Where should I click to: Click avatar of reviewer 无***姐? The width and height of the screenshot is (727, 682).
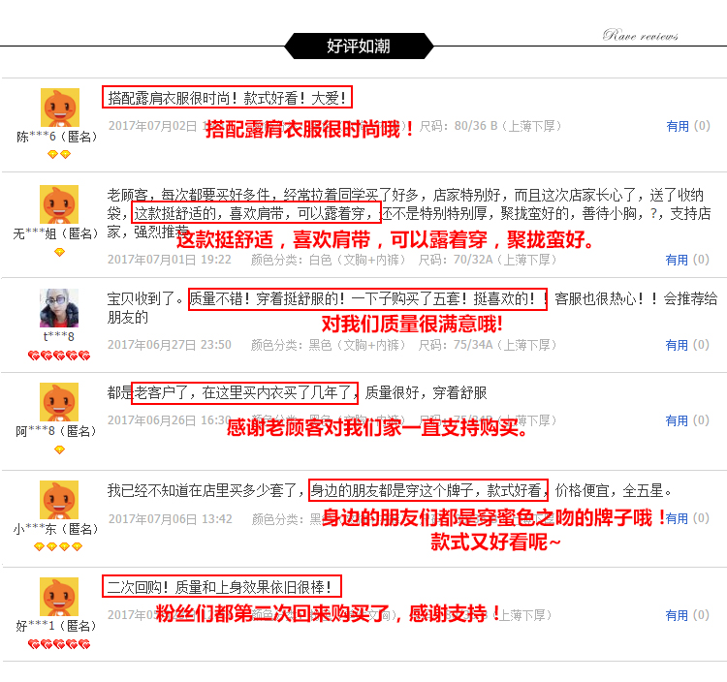59,204
